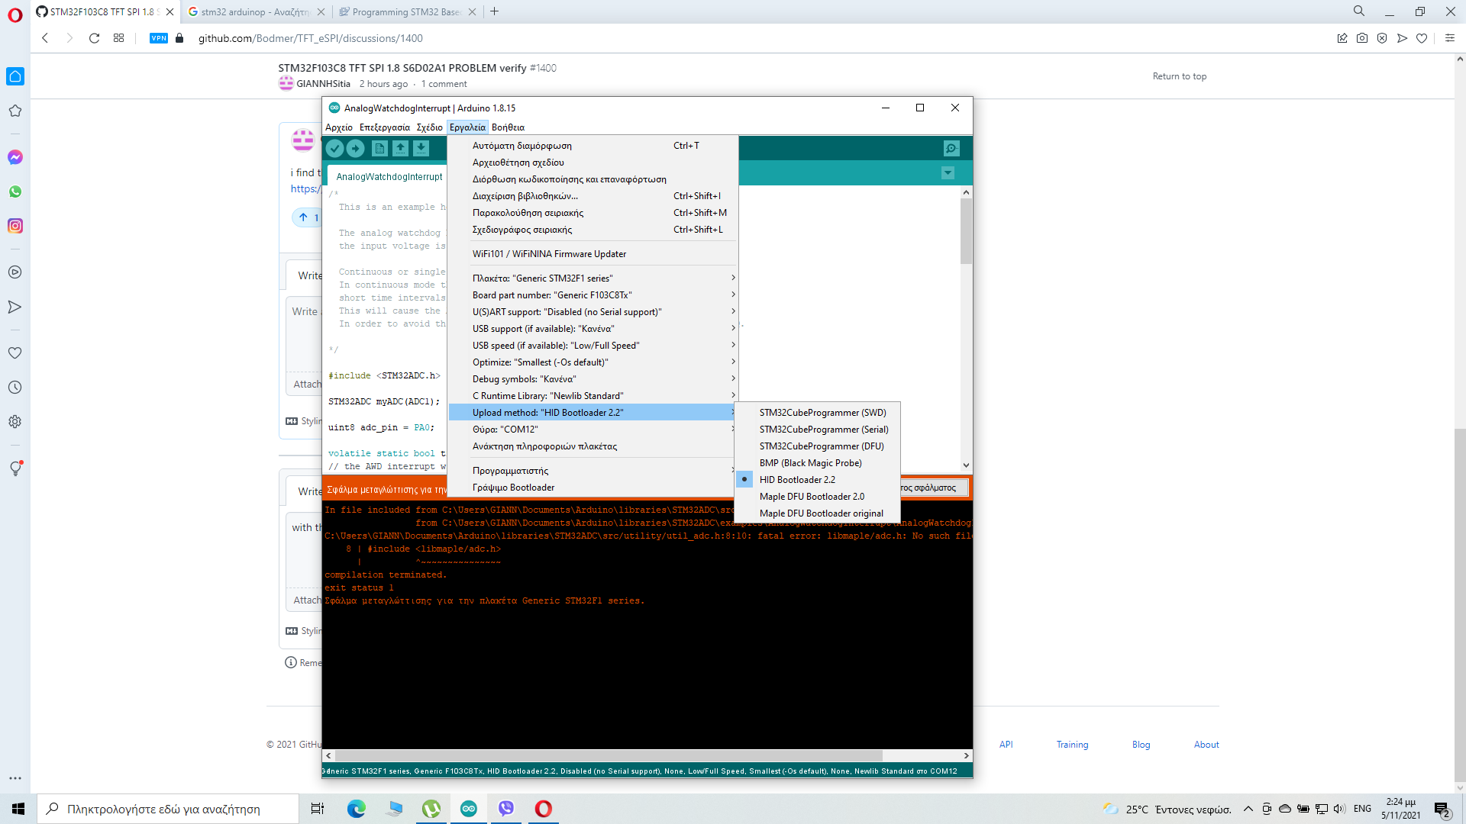Click Return to top link on GitHub

point(1180,76)
